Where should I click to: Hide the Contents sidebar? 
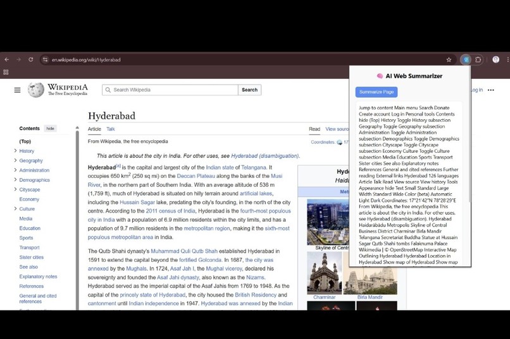50,128
